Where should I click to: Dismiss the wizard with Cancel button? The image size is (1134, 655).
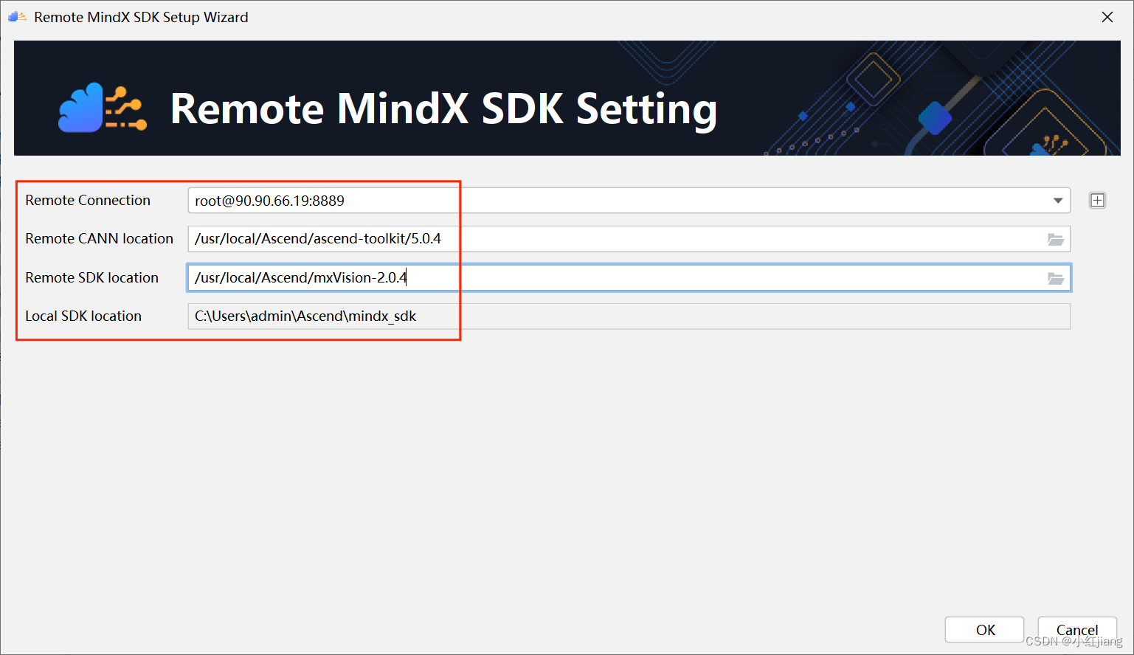(x=1077, y=630)
